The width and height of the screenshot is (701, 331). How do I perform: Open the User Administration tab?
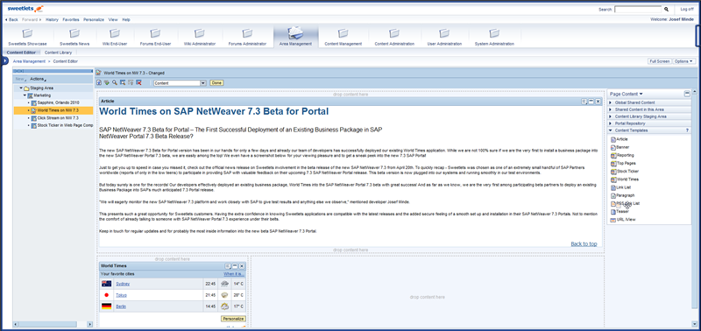point(444,37)
